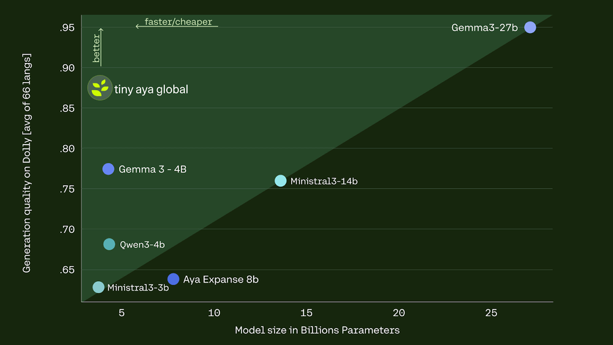Viewport: 613px width, 345px height.
Task: Click the x-axis tick label 25
Action: click(x=491, y=313)
